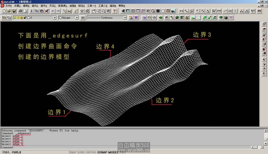Toggle GRID button in status bar
The width and height of the screenshot is (268, 154).
point(81,152)
